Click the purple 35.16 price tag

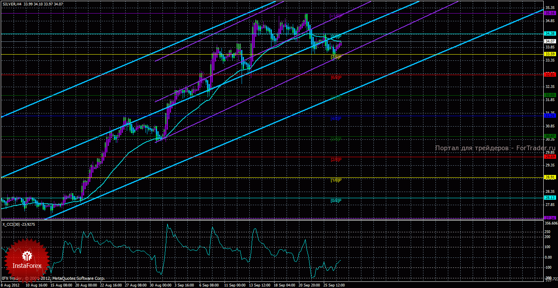pyautogui.click(x=550, y=13)
